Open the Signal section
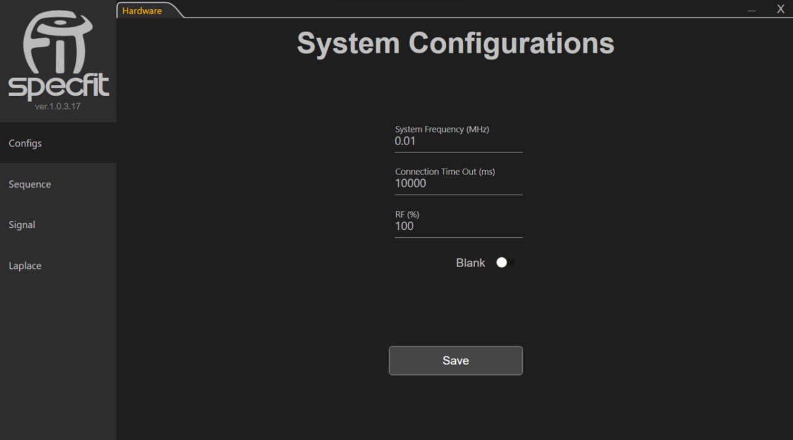The width and height of the screenshot is (793, 440). pos(22,225)
